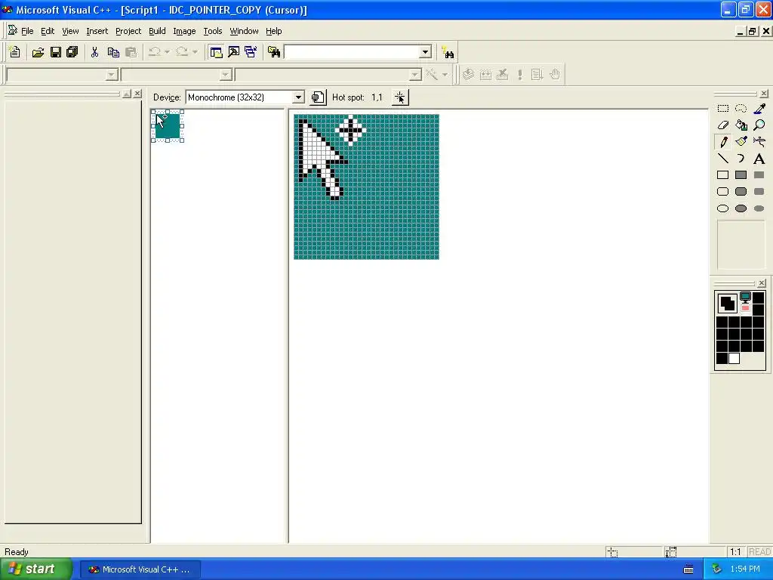Click the foreground/background color indicator
The image size is (773, 580).
(x=727, y=302)
